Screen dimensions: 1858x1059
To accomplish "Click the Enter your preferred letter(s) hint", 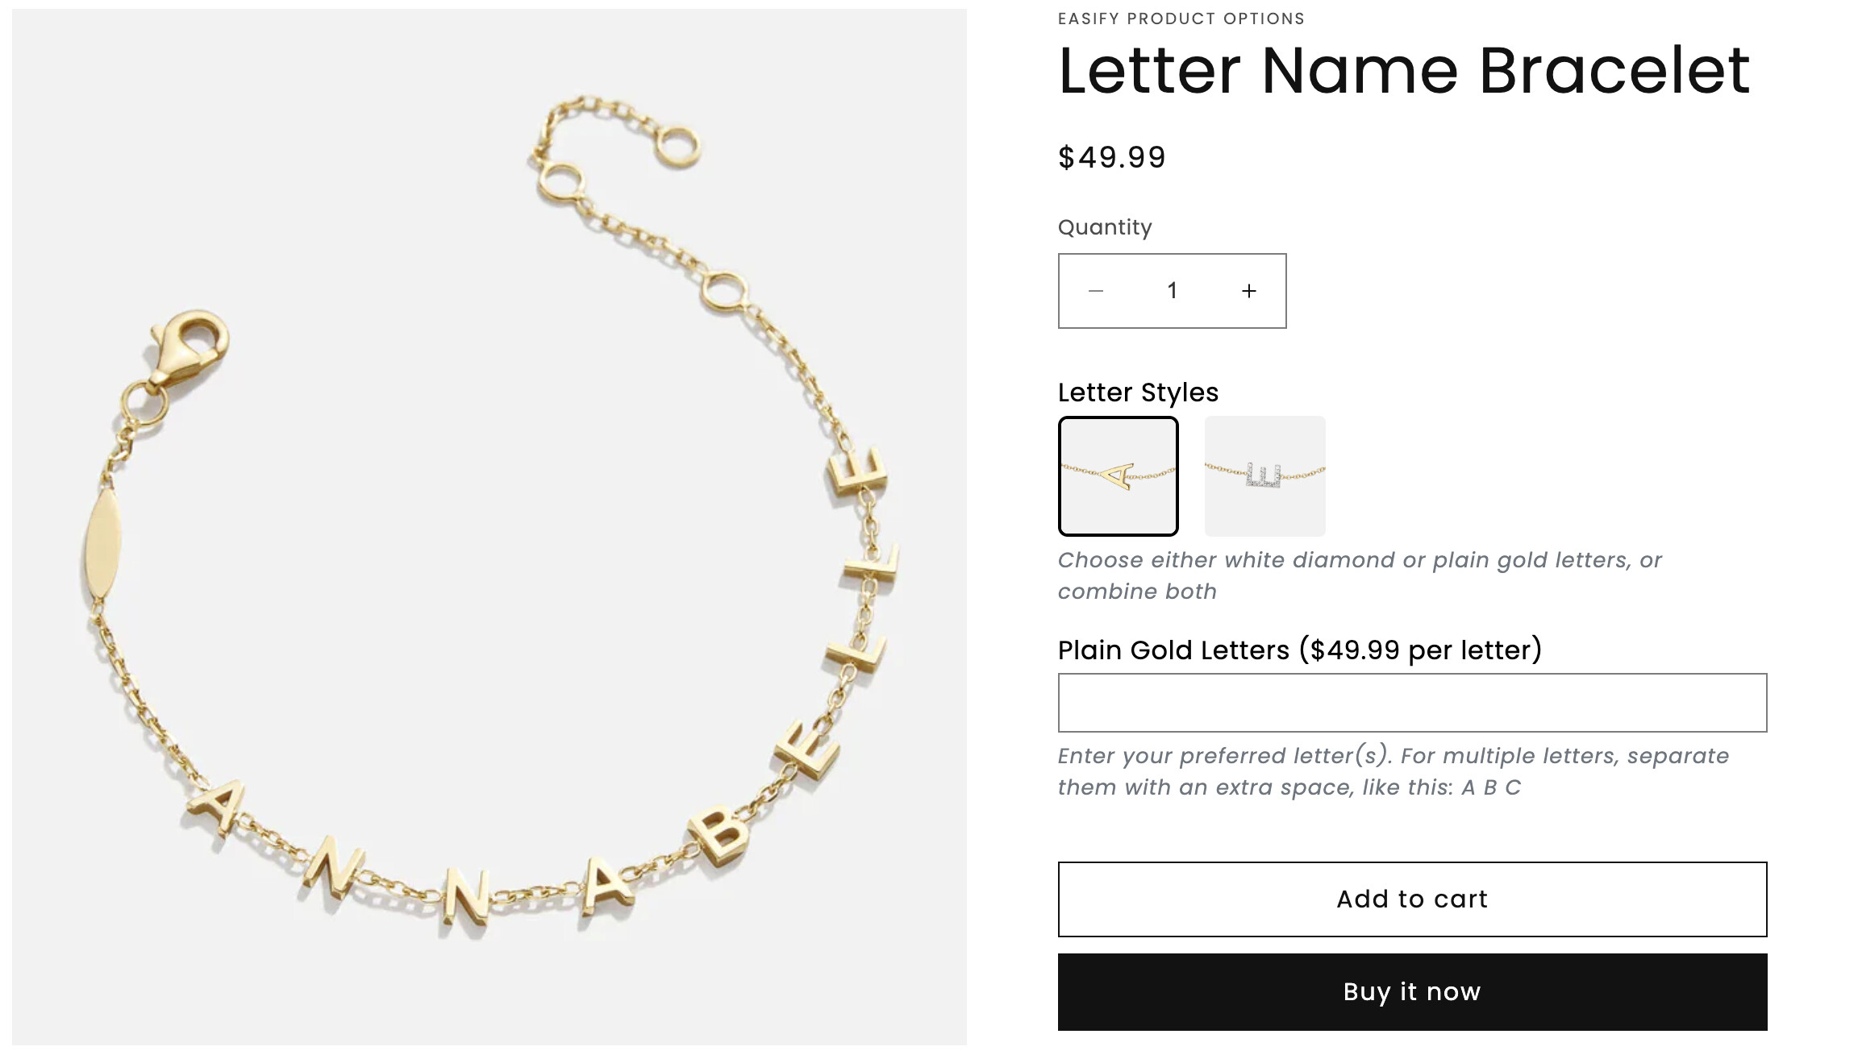I will click(x=1393, y=771).
